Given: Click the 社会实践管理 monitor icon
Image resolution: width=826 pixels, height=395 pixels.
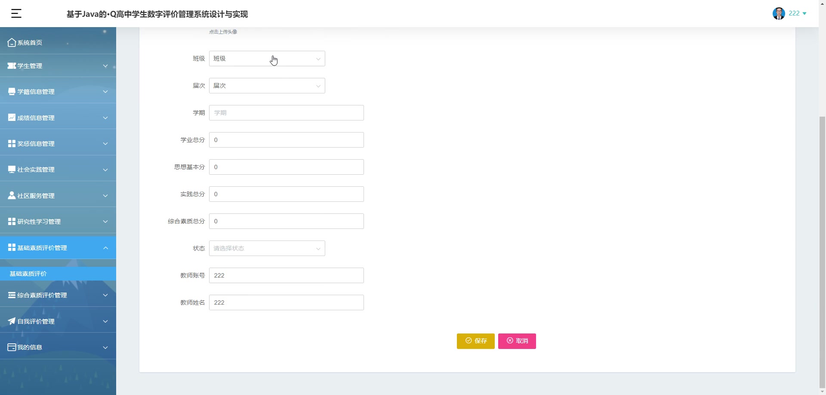Looking at the screenshot, I should (12, 170).
